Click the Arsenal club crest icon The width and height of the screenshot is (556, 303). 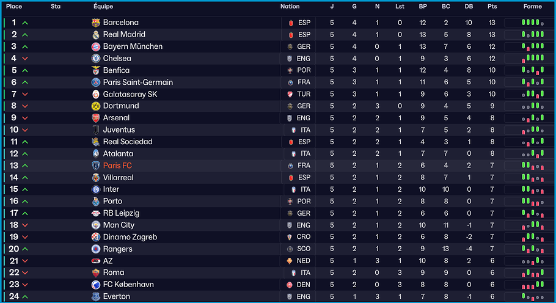click(x=95, y=118)
